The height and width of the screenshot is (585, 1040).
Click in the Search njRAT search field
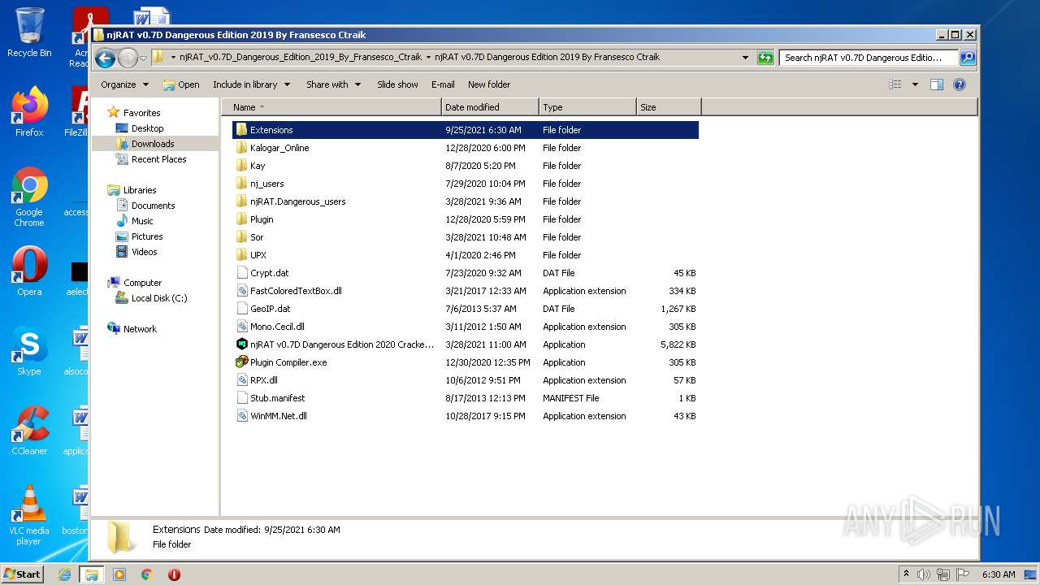(x=869, y=58)
